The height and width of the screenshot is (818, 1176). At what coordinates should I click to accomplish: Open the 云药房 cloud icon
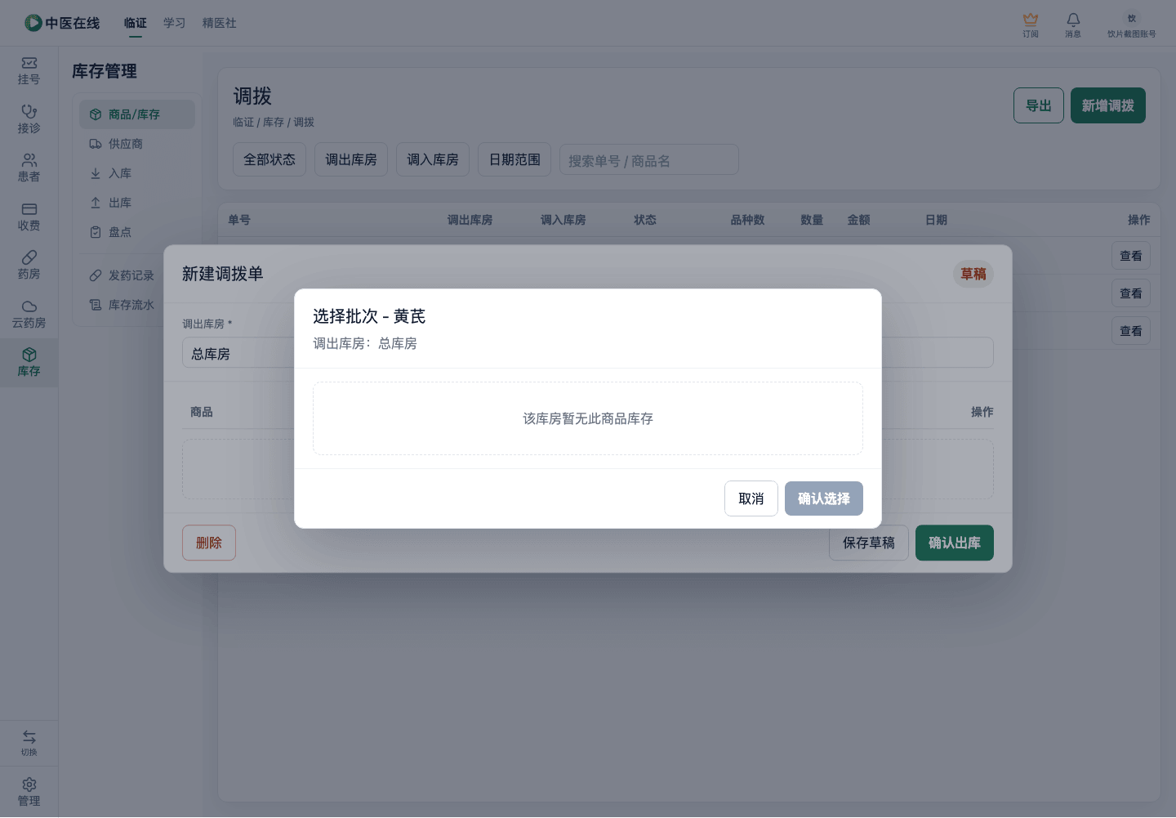pyautogui.click(x=29, y=306)
